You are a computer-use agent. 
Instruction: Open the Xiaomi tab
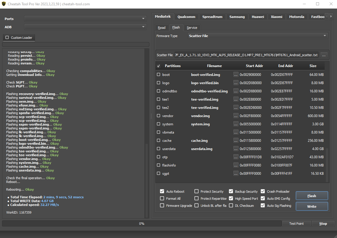coord(277,17)
